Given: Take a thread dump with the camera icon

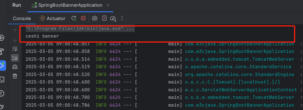Looking at the screenshot, I should coord(94,18).
